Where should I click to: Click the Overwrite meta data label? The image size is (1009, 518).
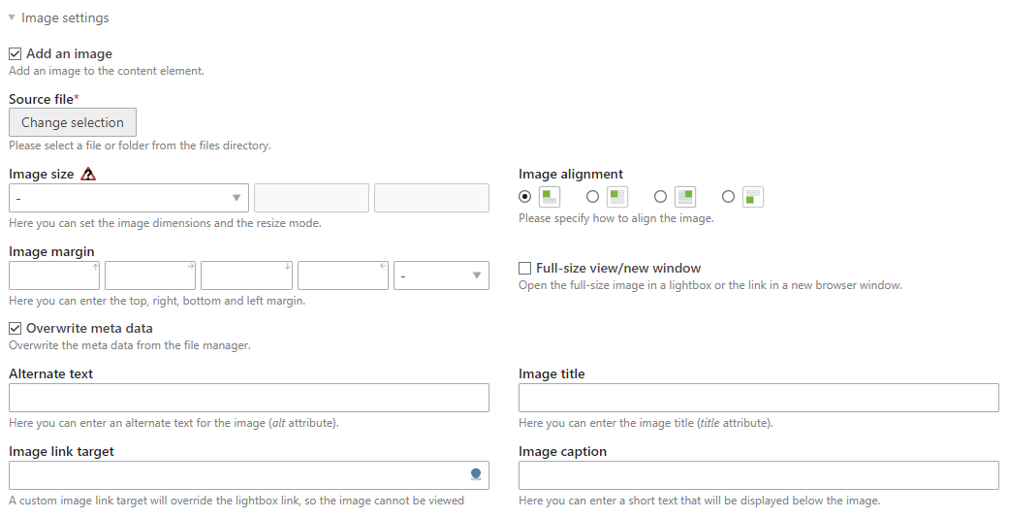coord(89,329)
